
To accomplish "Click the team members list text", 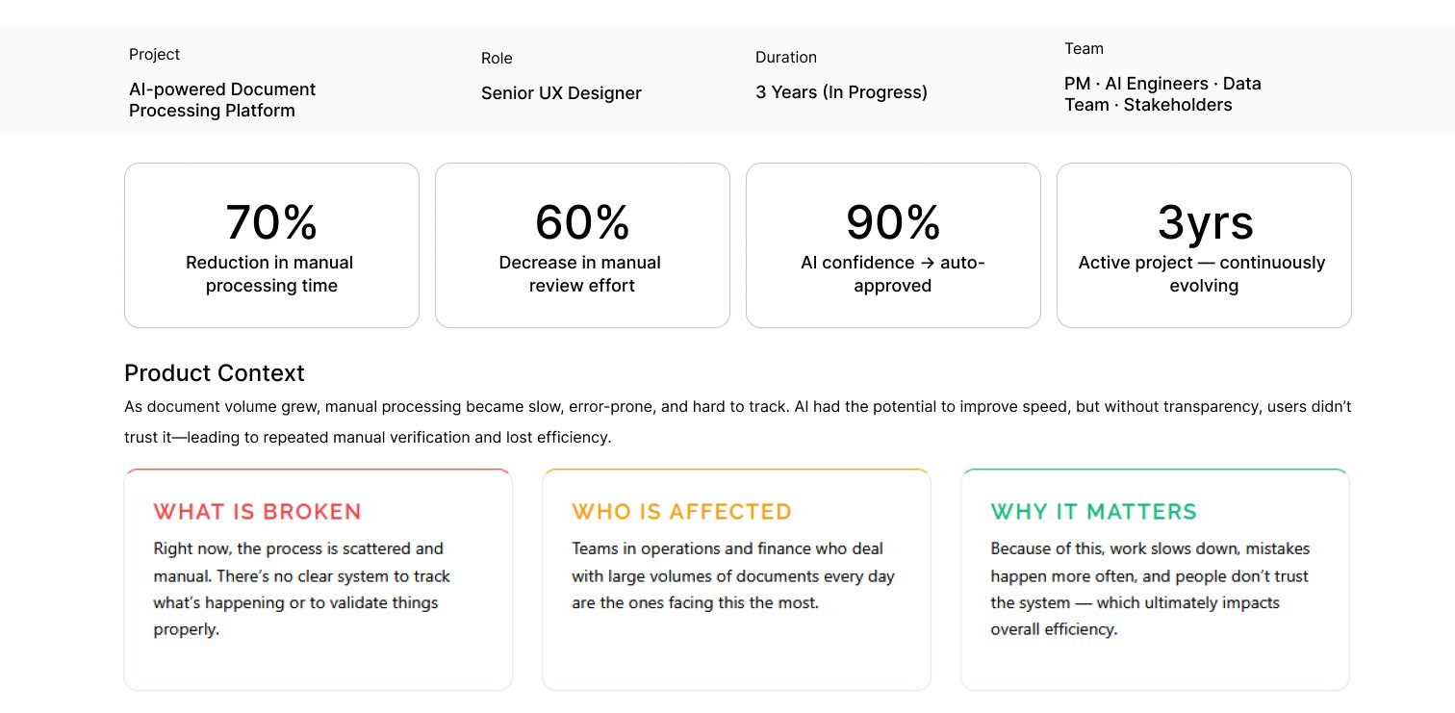I will click(1161, 94).
